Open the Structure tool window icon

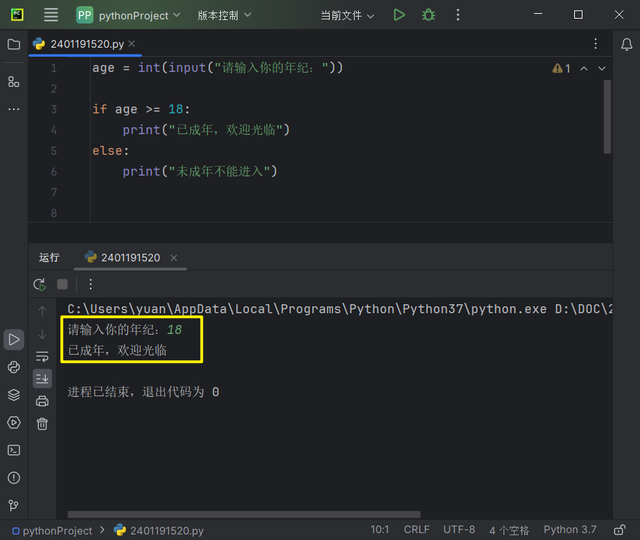14,82
